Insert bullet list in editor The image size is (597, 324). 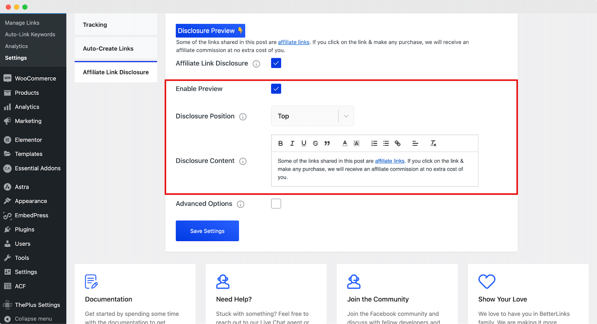386,143
